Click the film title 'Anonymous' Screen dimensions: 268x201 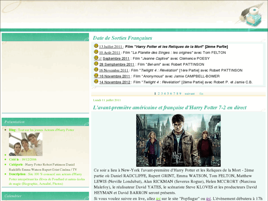click(153, 76)
